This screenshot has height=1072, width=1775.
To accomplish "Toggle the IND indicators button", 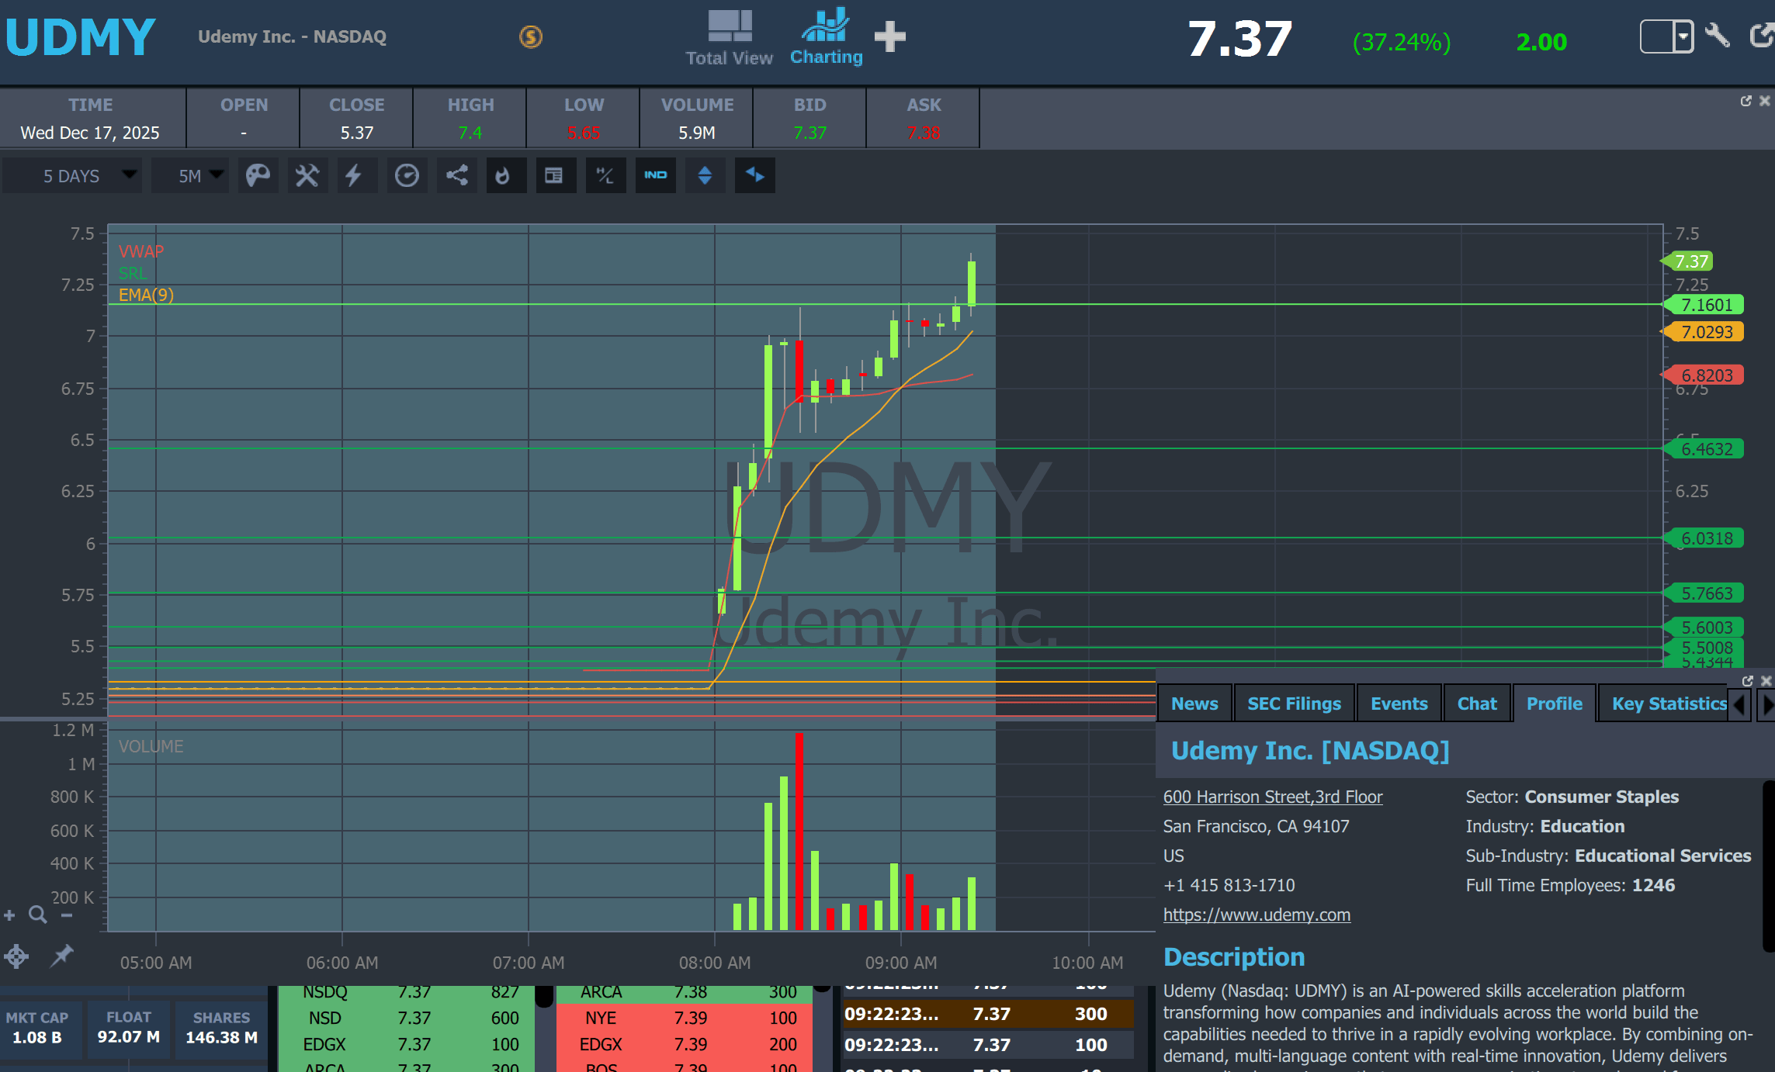I will coord(655,175).
